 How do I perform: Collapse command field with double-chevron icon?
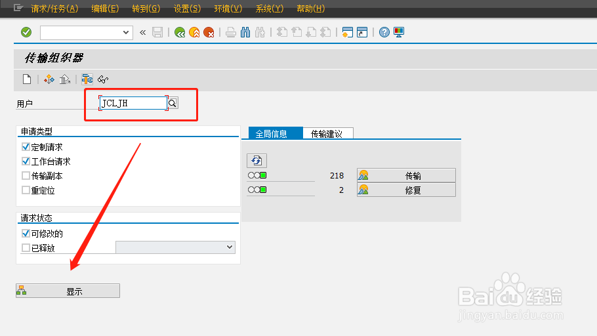(143, 32)
